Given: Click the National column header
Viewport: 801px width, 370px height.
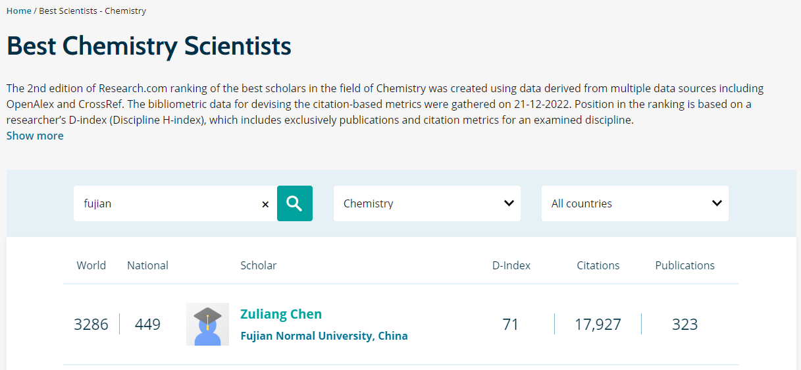Looking at the screenshot, I should (147, 265).
